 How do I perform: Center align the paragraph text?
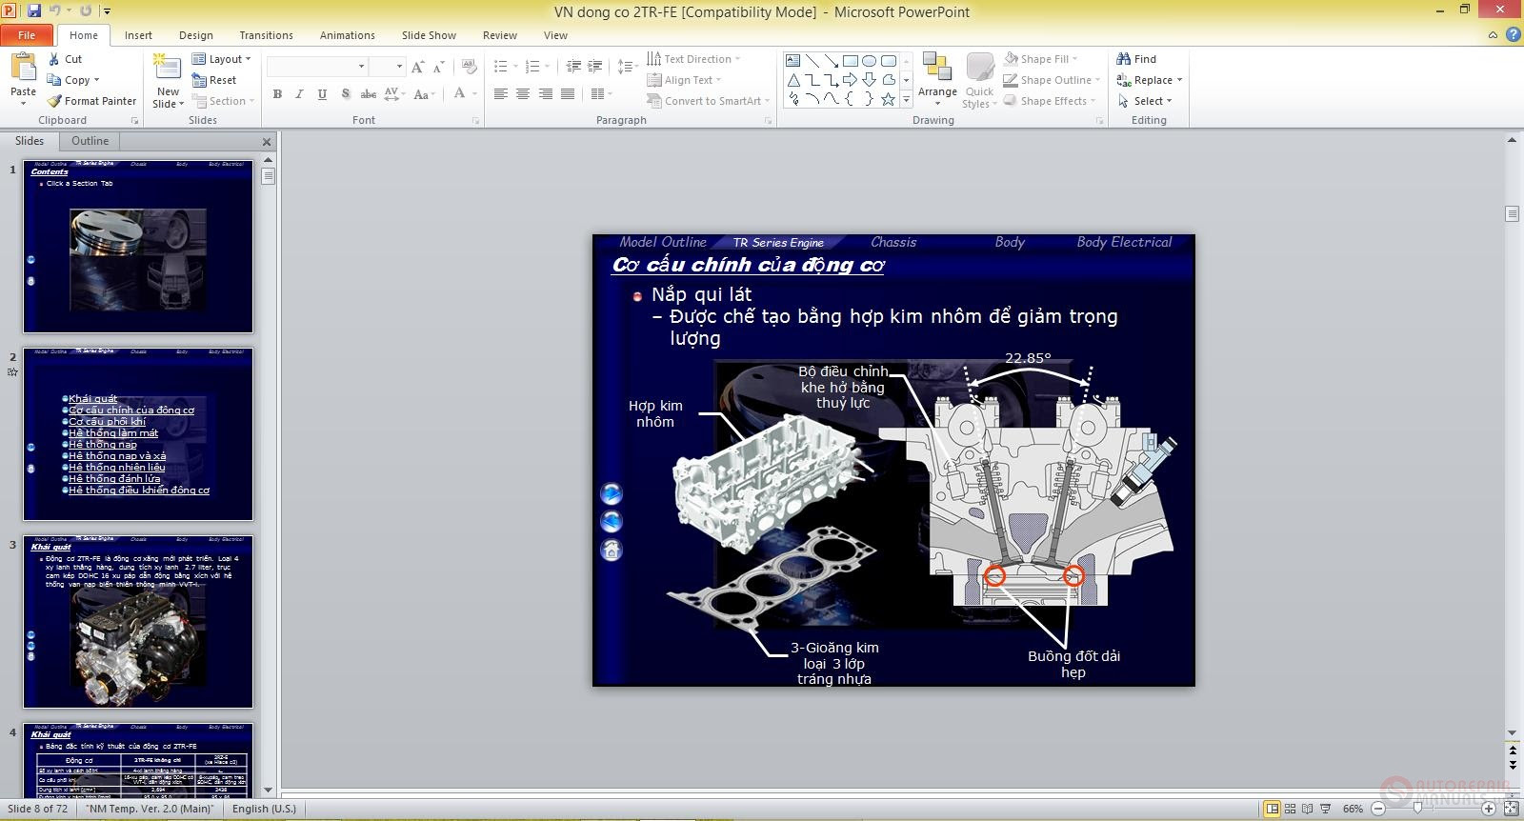point(523,93)
